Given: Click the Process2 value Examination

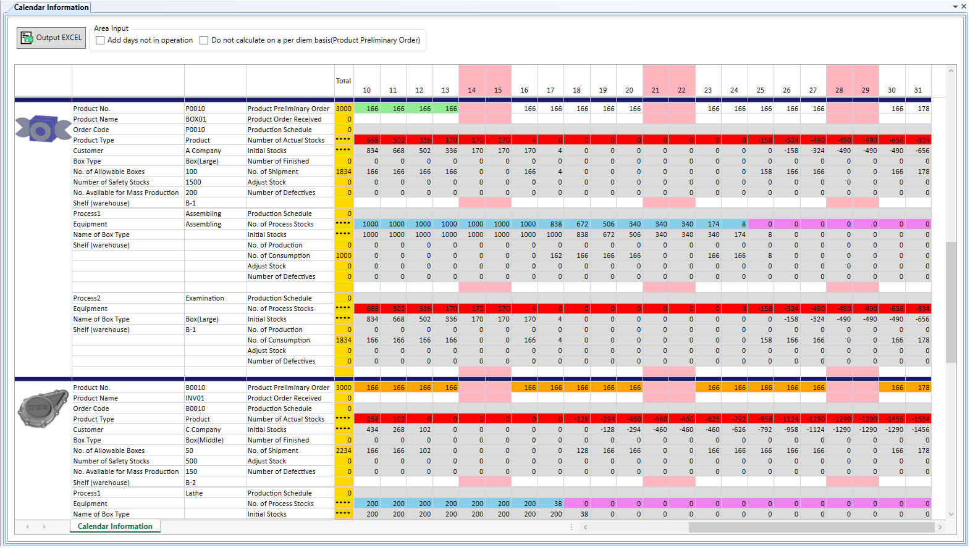Looking at the screenshot, I should [x=205, y=298].
